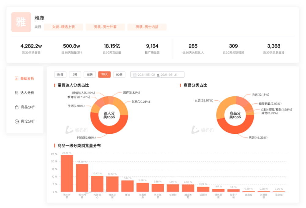306x208 pixels.
Task: Click the 女装-精选上装 category tag
Action: coord(63,27)
